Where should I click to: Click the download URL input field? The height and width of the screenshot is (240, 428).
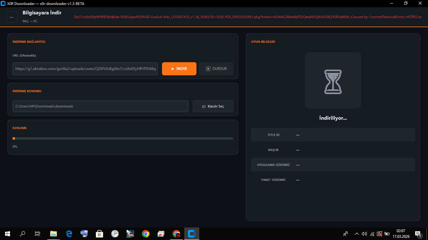[85, 69]
